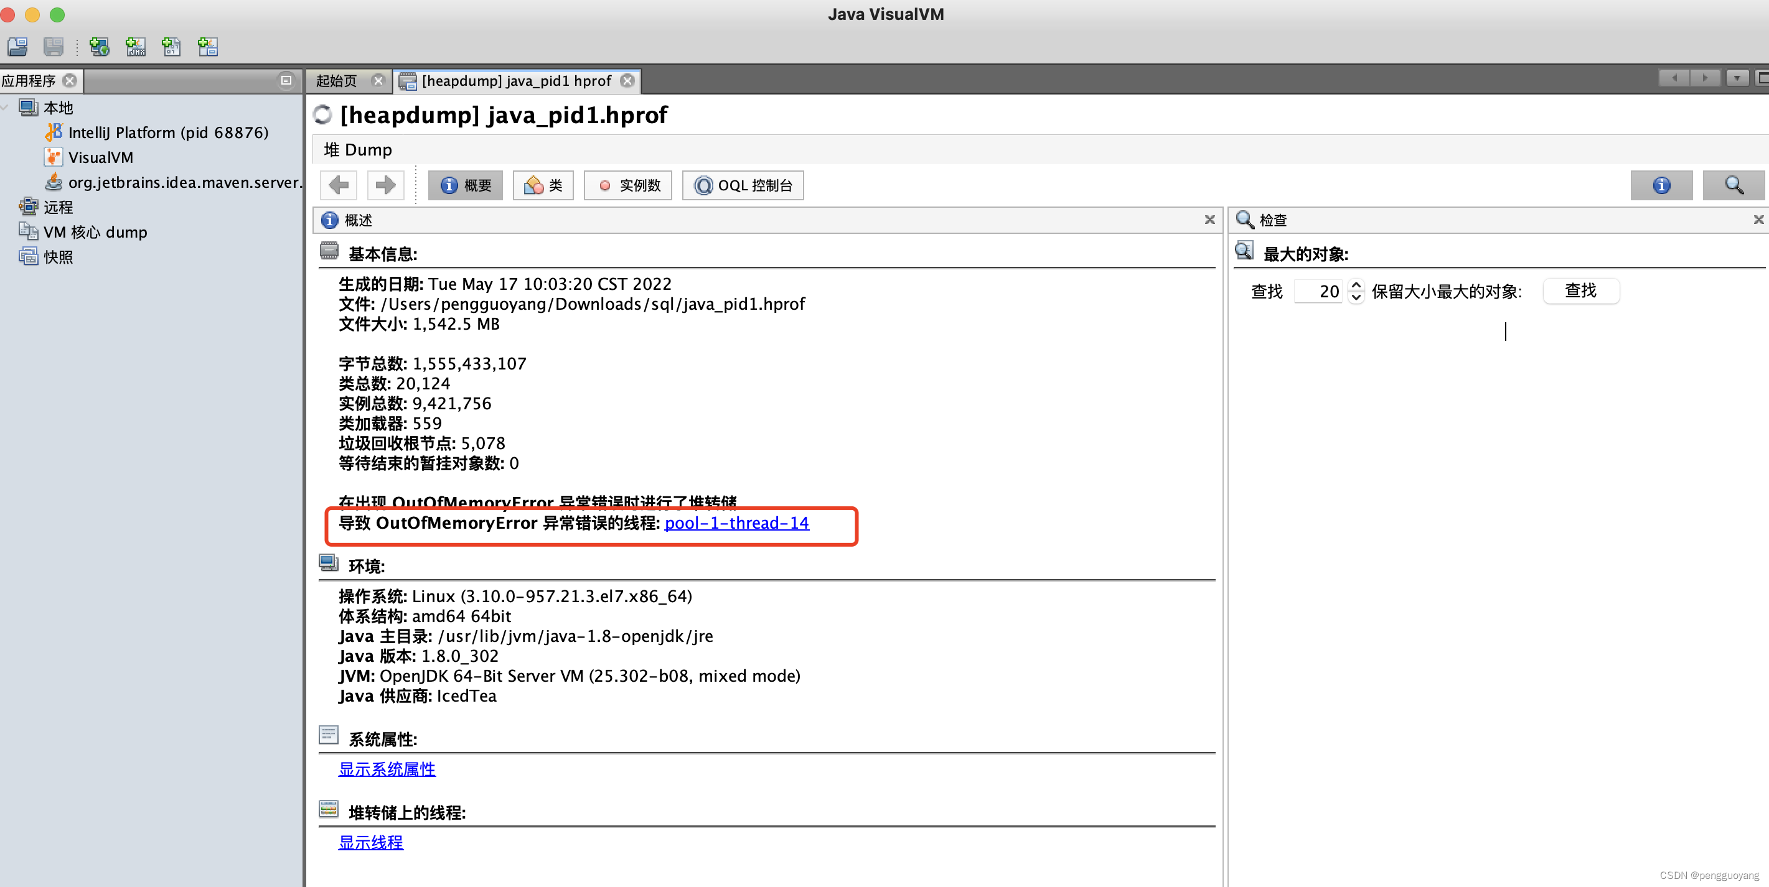Toggle minimize on the 应用程序 panel header
Viewport: 1769px width, 887px height.
pyautogui.click(x=286, y=80)
